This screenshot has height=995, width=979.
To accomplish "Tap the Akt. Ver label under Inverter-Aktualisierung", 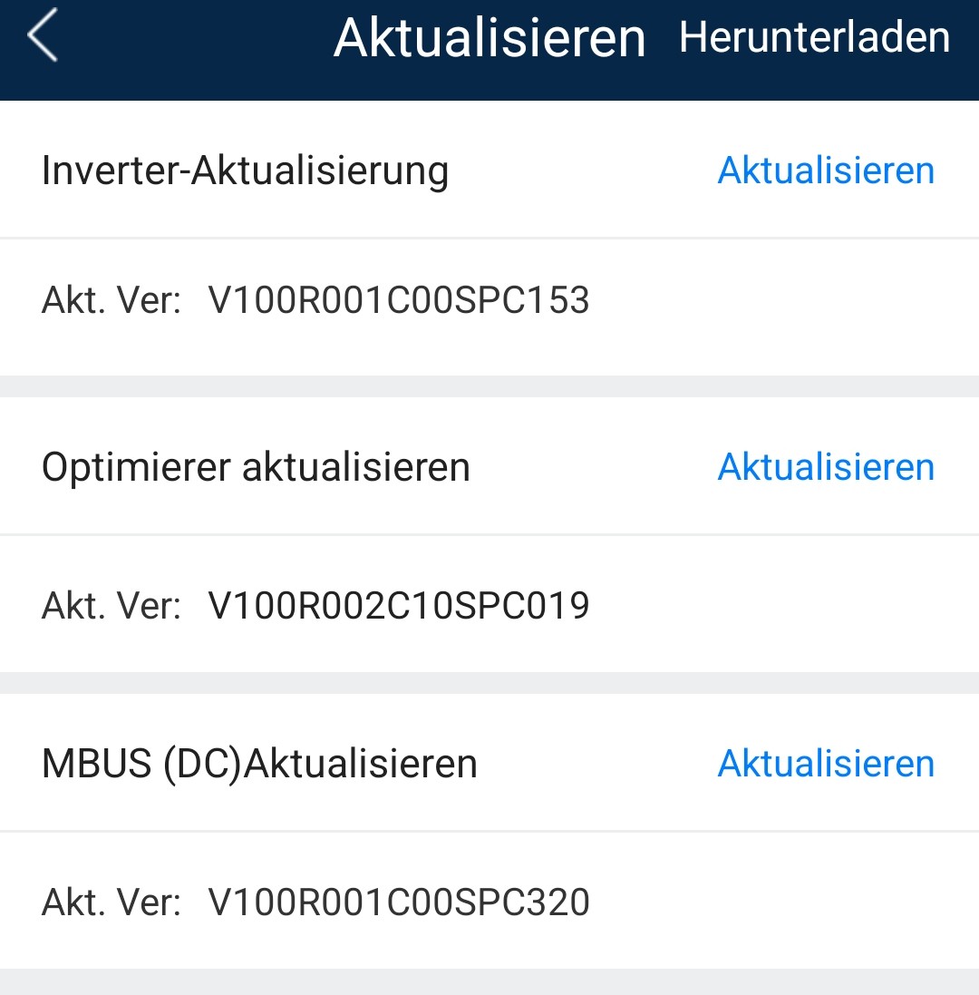I will pos(111,299).
